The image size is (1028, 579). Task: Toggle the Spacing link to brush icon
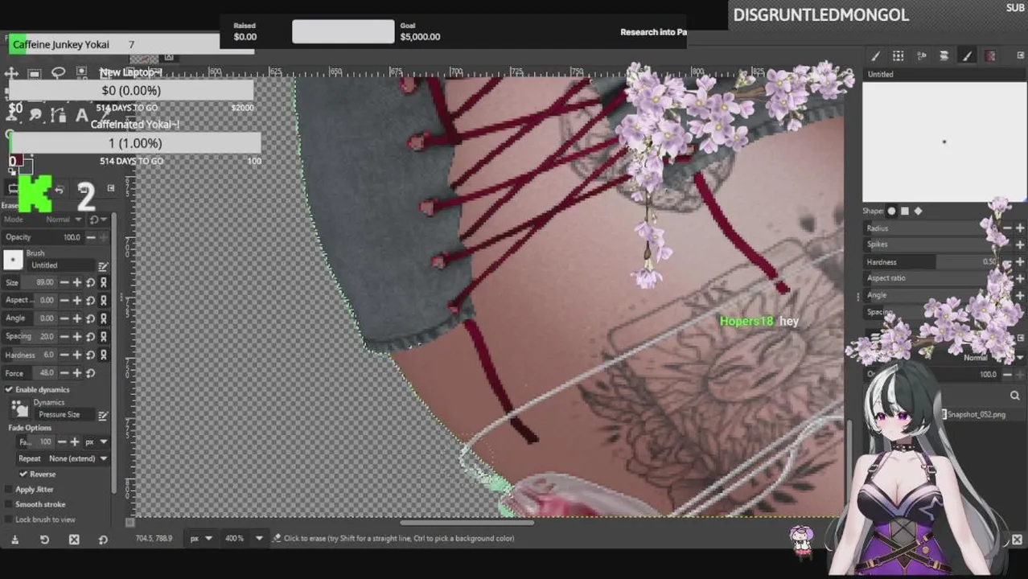[103, 336]
